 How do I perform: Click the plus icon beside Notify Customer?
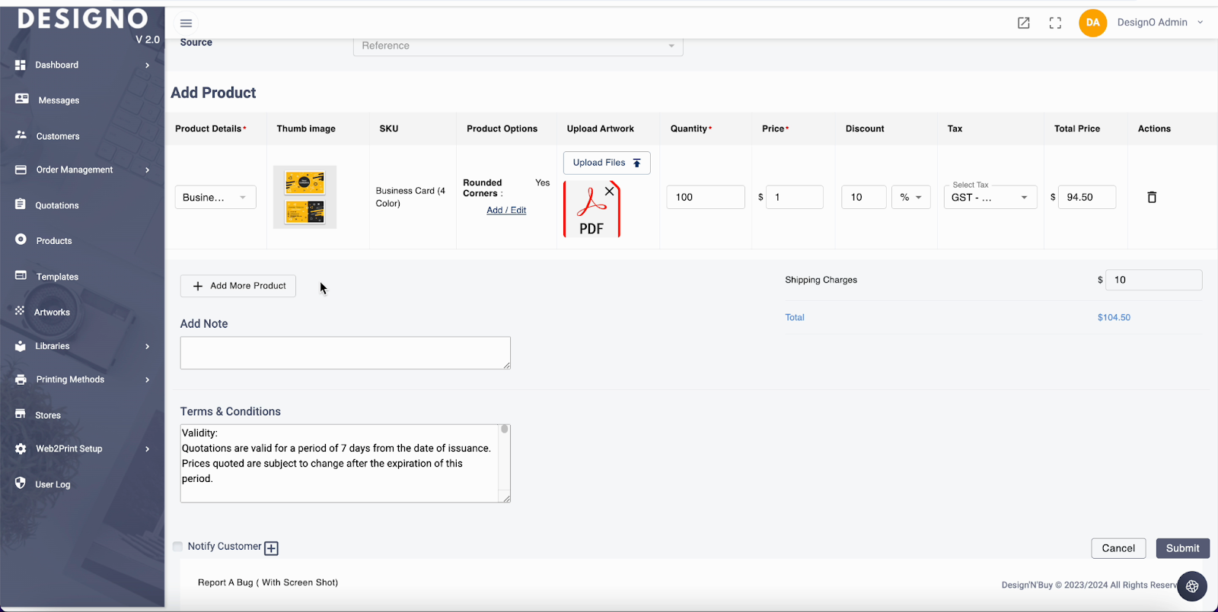(x=271, y=548)
